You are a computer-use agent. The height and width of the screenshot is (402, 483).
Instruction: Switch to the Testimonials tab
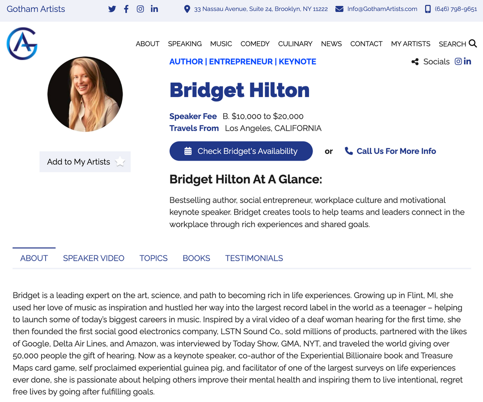[x=254, y=258]
